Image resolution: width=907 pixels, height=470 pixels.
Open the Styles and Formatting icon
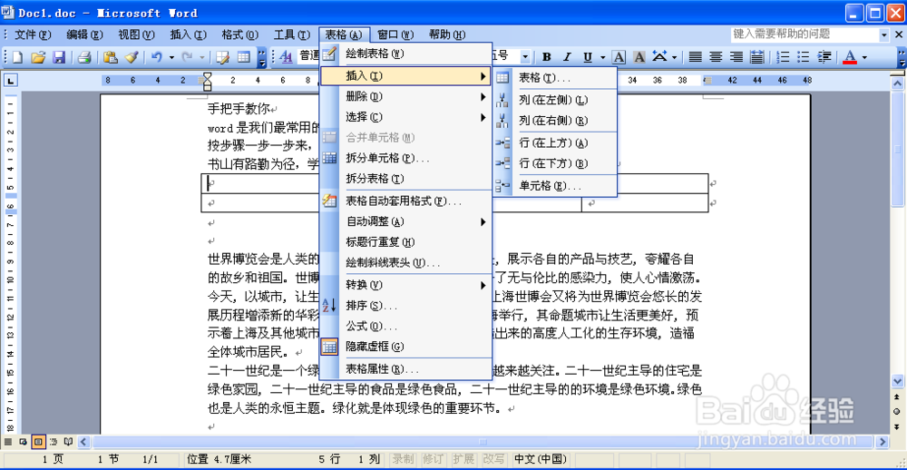(x=287, y=57)
